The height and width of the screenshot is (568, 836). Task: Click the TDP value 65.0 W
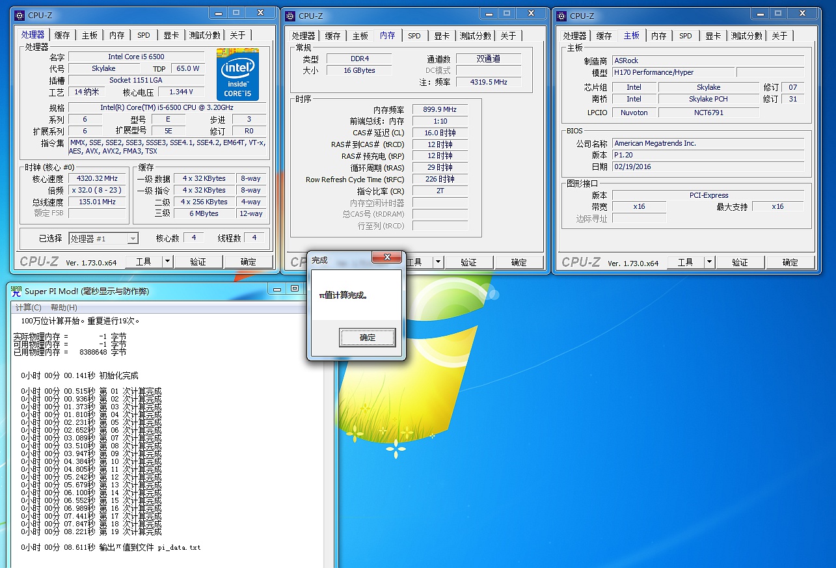[x=188, y=69]
